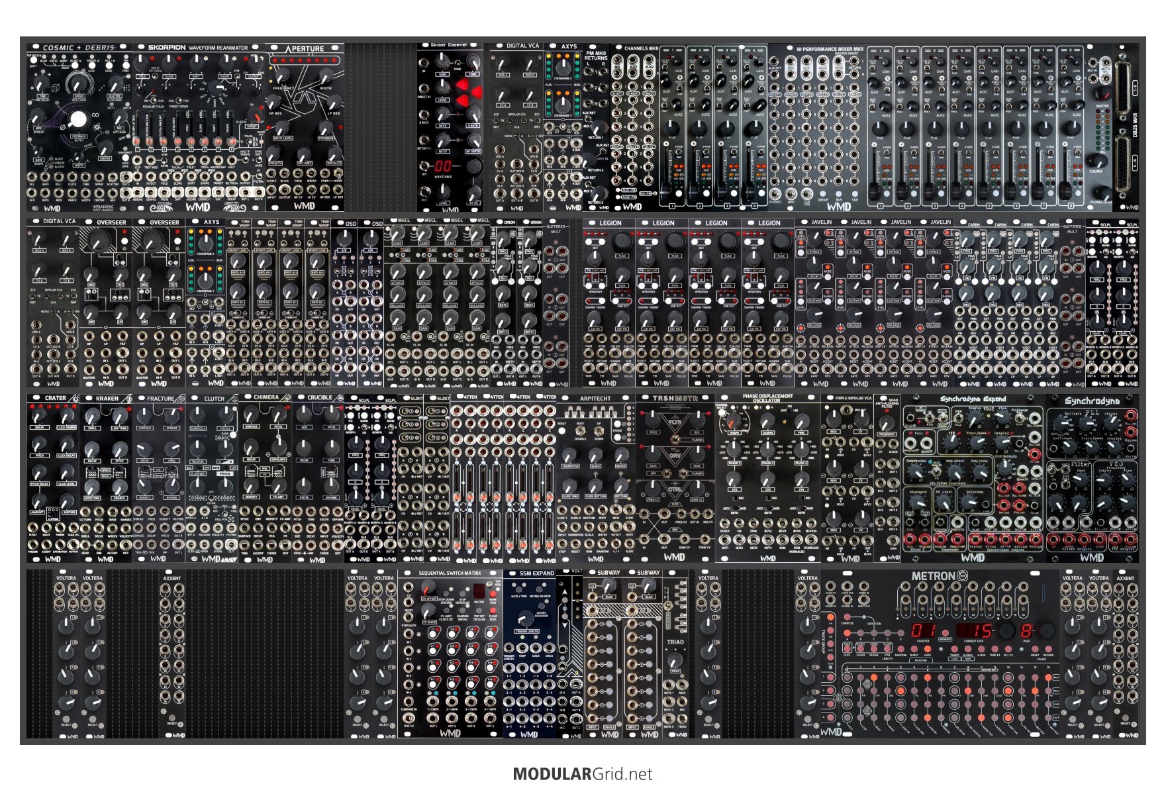
Task: Adjust the FREQUENCY knob on Aperture
Action: point(283,76)
